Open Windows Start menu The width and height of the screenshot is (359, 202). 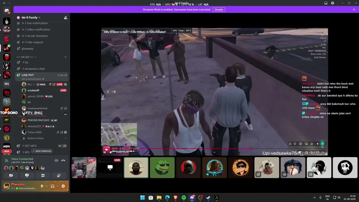[x=142, y=198]
